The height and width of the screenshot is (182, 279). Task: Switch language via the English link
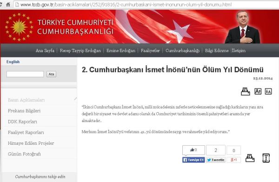pos(13,62)
